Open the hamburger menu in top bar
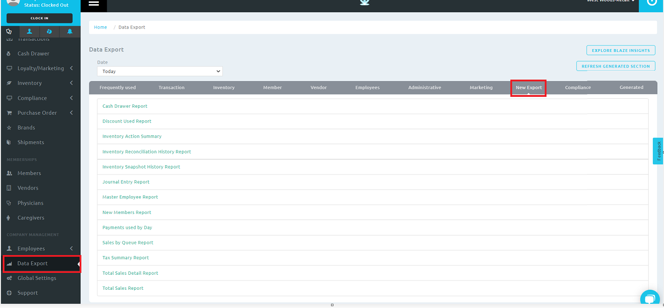 [94, 3]
